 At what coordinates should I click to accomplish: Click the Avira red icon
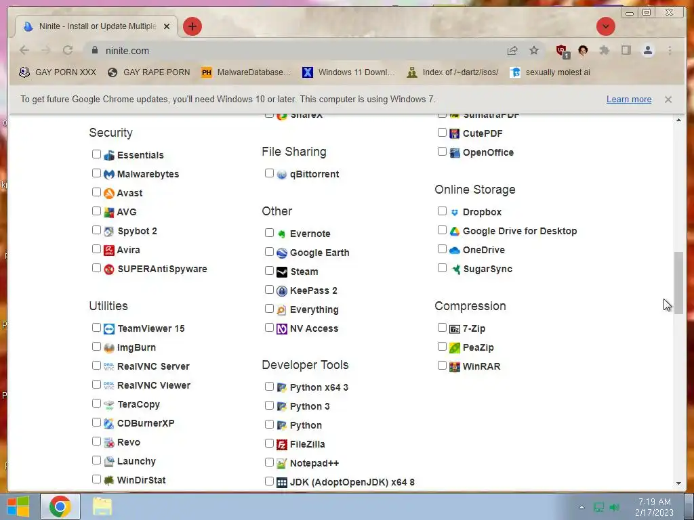(109, 251)
